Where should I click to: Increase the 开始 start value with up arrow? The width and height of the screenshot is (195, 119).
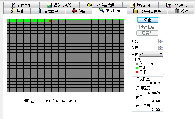click(x=161, y=40)
